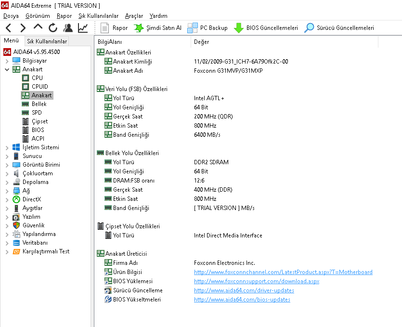Open the line graph toolbar icon

[83, 28]
